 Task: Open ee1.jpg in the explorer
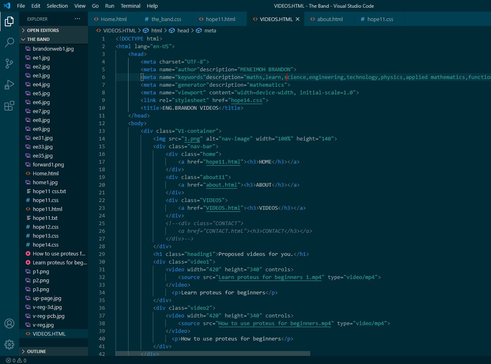coord(54,57)
